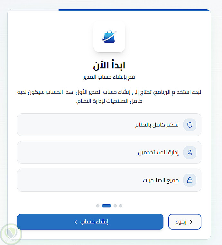Jump to the leftmost pagination dot
This screenshot has height=245, width=222.
click(97, 206)
